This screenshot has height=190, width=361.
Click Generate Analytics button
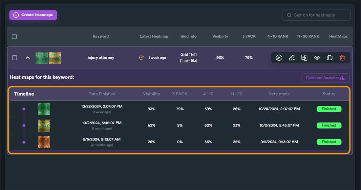coord(326,78)
